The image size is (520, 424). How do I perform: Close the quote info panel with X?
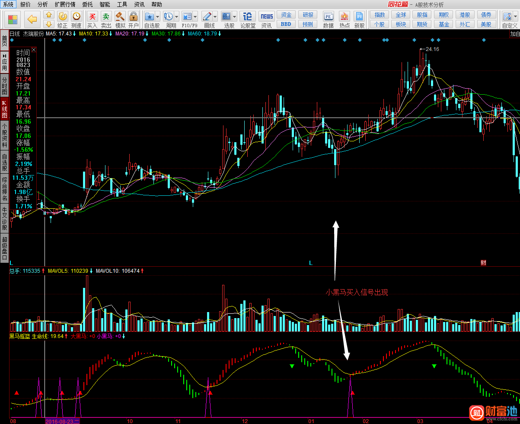tap(34, 50)
